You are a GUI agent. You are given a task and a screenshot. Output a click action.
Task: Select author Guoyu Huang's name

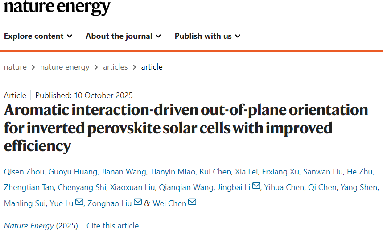[73, 172]
